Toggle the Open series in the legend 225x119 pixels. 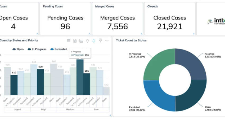click(18, 49)
